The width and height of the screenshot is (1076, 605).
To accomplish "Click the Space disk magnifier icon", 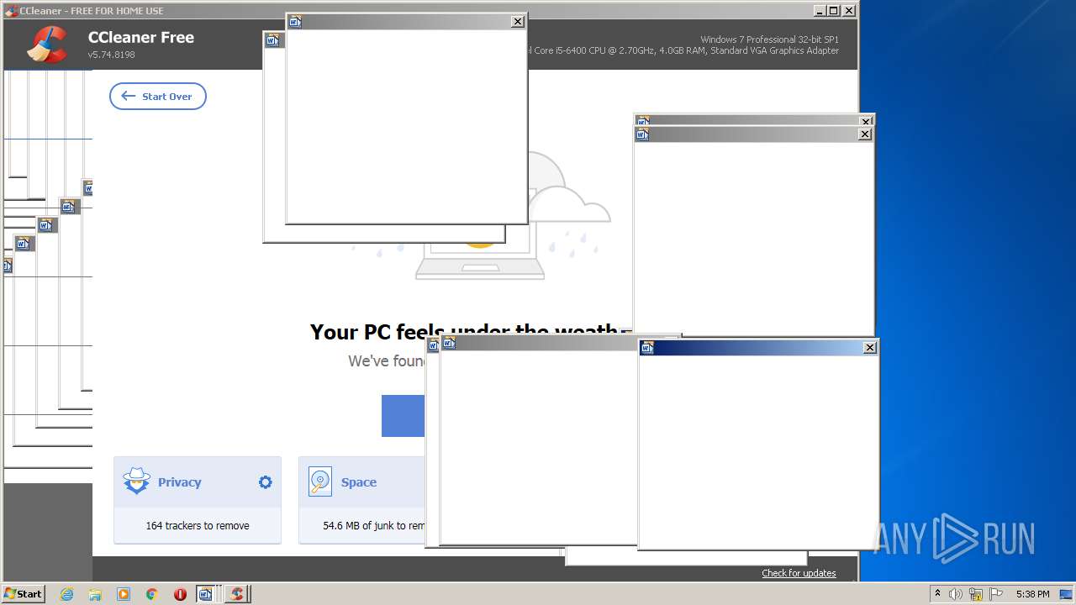I will click(320, 481).
